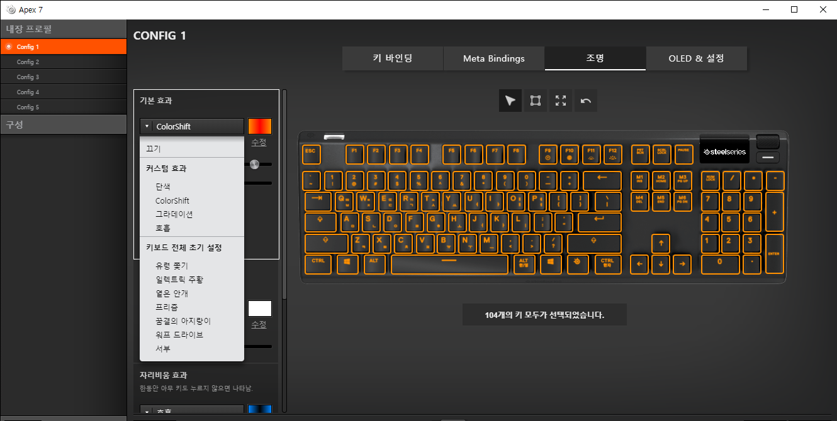The width and height of the screenshot is (837, 421).
Task: Switch to Config 2 profile
Action: [x=63, y=62]
